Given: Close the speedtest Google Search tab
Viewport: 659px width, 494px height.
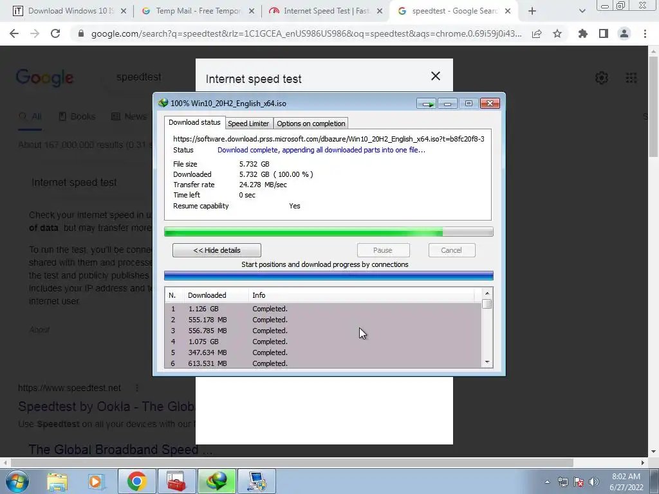Looking at the screenshot, I should (x=508, y=12).
